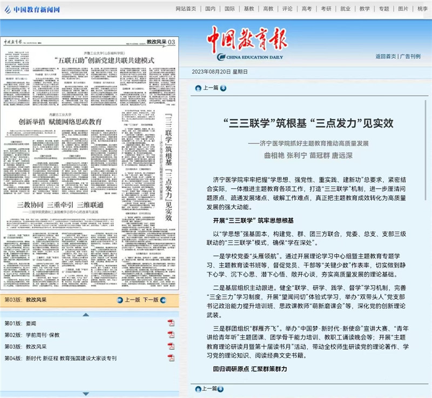Open the 国内 navigation item
The image size is (432, 398).
tap(210, 9)
